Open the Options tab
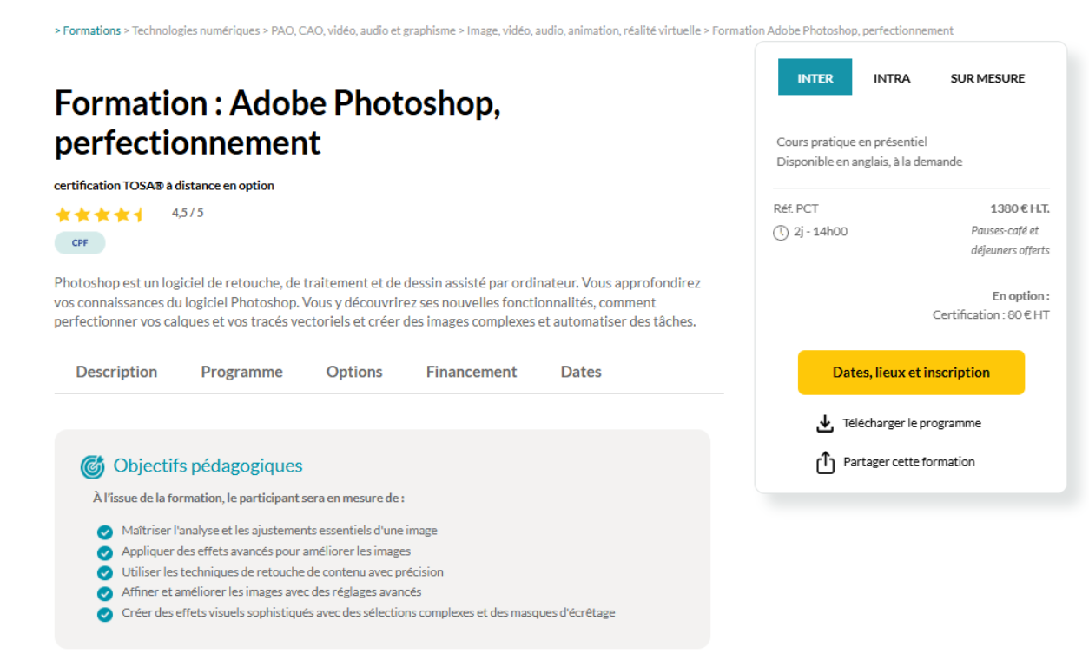 tap(354, 372)
